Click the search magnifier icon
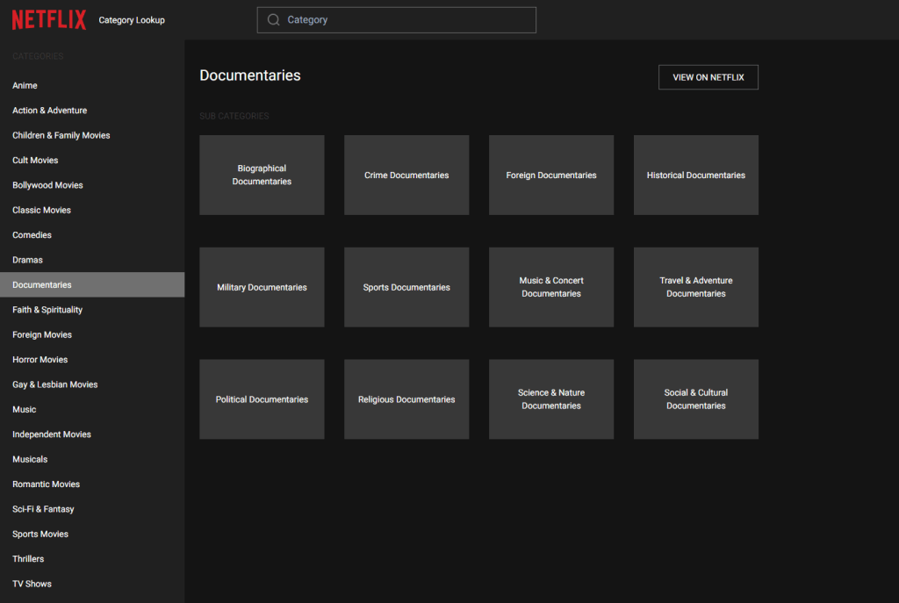 [274, 20]
